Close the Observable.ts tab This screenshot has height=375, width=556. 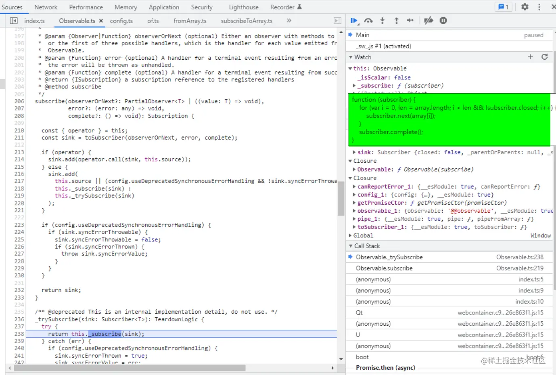pos(101,21)
